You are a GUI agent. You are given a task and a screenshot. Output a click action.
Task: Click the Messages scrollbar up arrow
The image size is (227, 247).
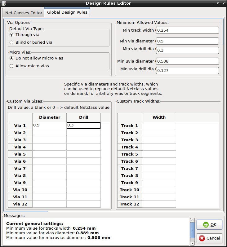pyautogui.click(x=192, y=220)
